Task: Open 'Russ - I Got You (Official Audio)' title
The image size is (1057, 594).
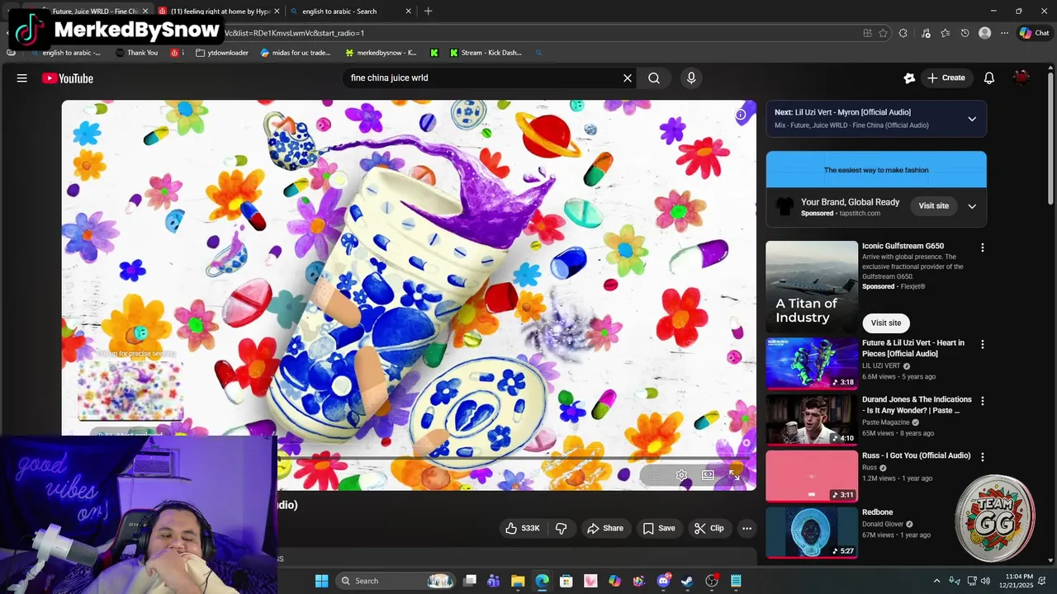Action: click(x=916, y=455)
